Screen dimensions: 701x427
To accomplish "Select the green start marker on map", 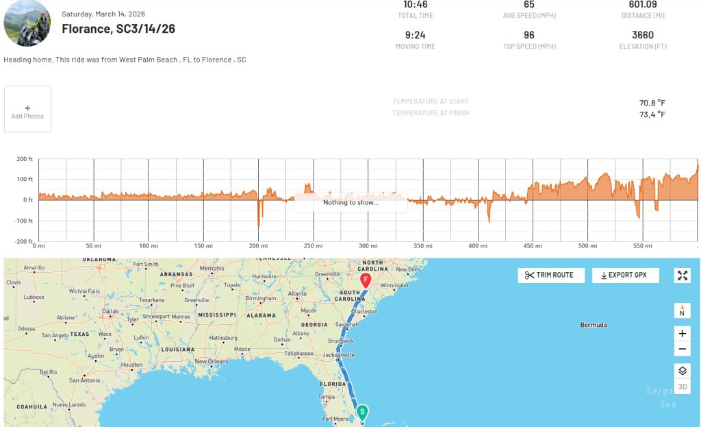I will [362, 411].
